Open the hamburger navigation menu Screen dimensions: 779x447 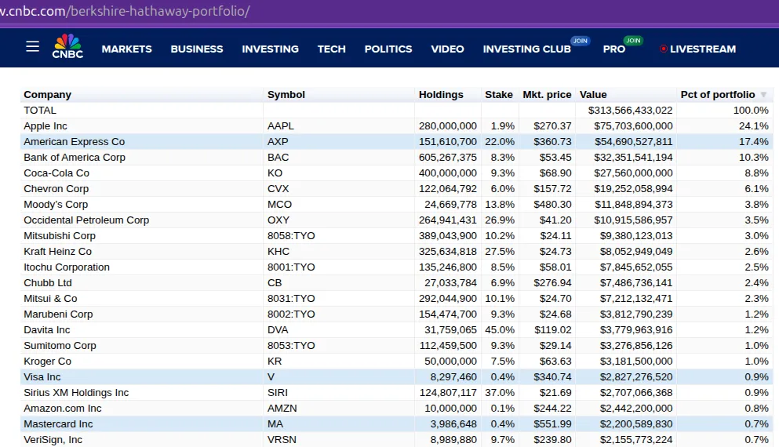[x=32, y=47]
